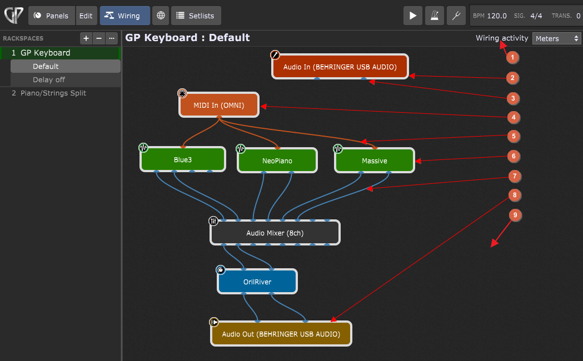Select Piano/Strings Split rackspace
This screenshot has height=361, width=583.
click(53, 93)
